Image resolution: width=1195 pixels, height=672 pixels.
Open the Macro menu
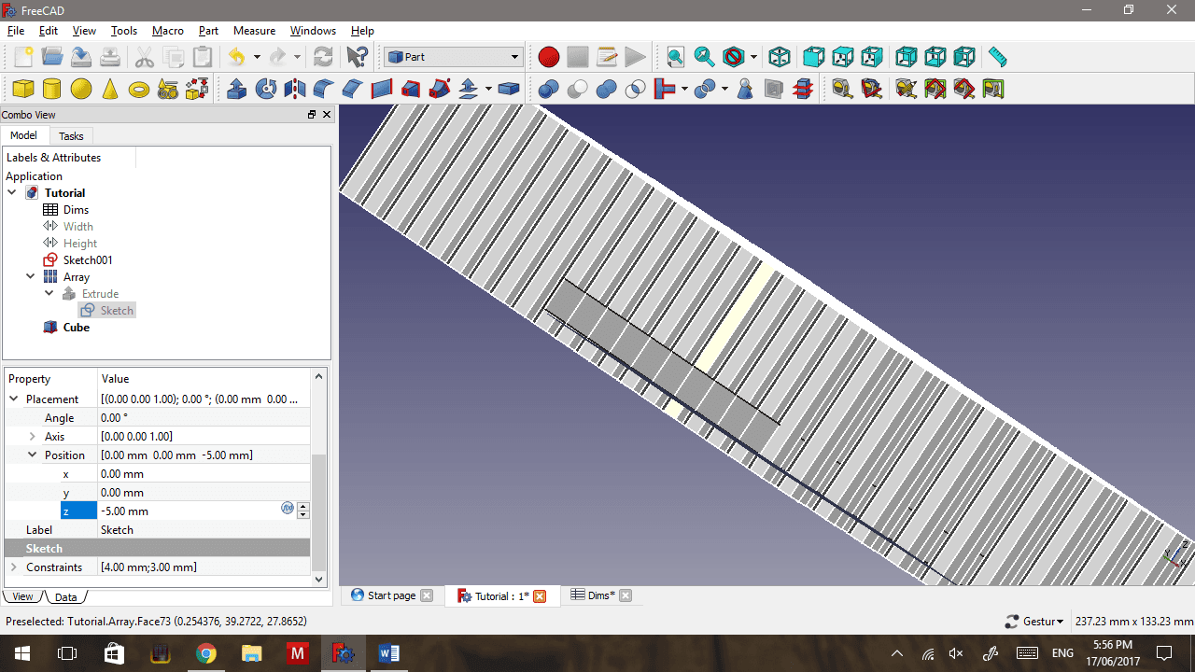pos(168,31)
